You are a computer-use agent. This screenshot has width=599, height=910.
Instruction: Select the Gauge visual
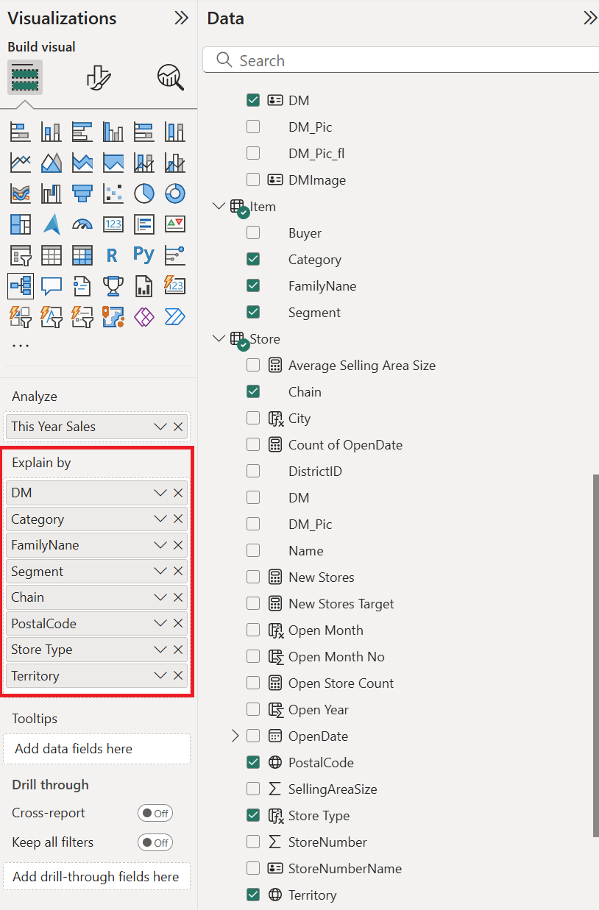click(82, 224)
